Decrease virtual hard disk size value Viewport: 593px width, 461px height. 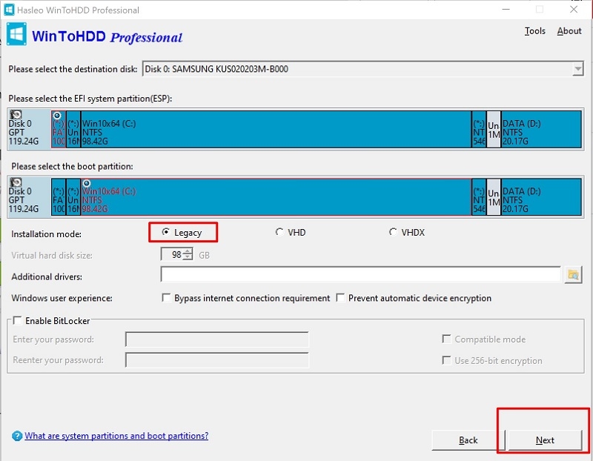[x=188, y=257]
